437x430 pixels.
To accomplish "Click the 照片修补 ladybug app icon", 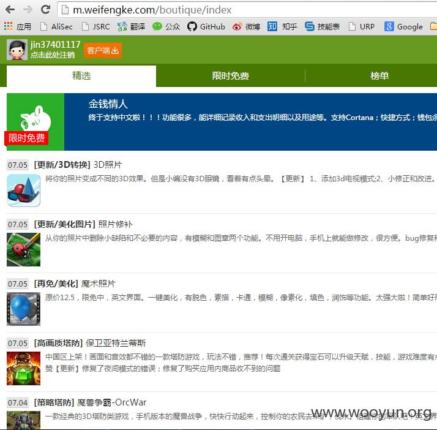I will 23,249.
